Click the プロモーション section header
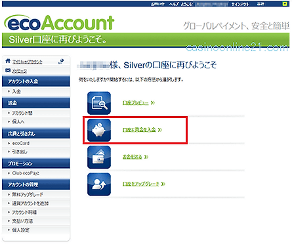 pos(36,163)
